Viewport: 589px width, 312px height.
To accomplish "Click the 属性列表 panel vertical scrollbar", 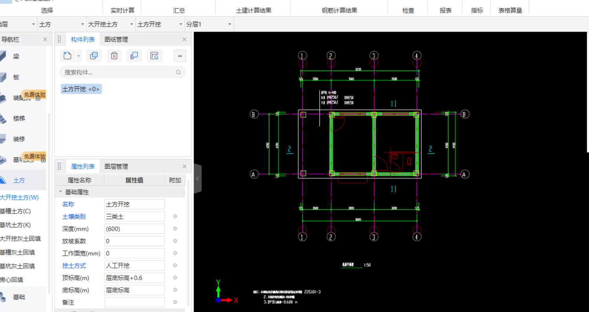I will (188, 243).
